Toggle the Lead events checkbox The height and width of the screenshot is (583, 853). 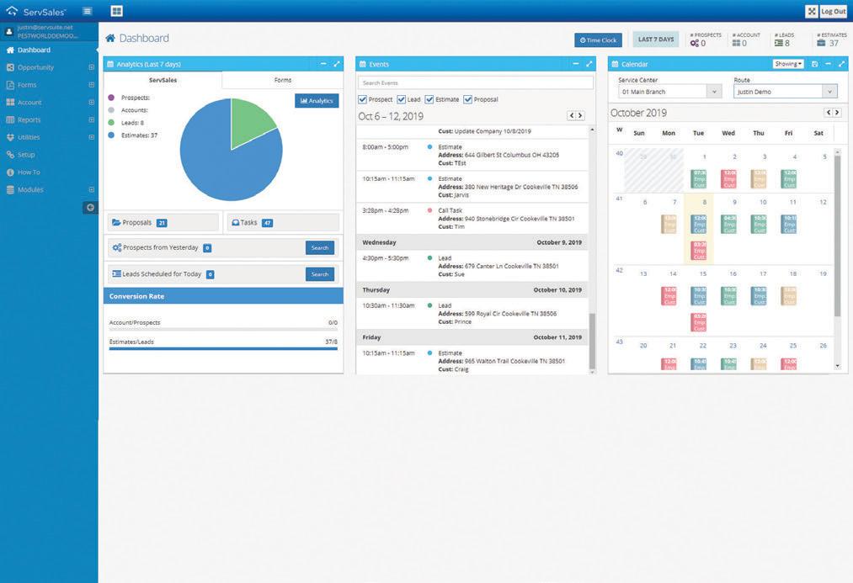[402, 99]
